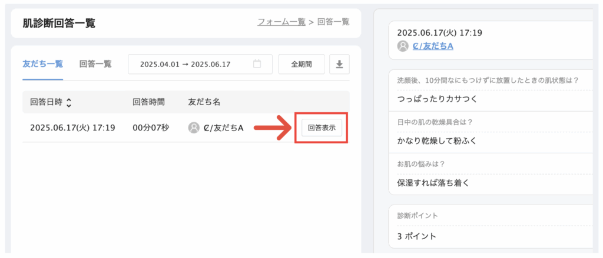Viewport: 603px width, 258px height.
Task: Click the 2025.06.17(火) 17:19 detail timestamp
Action: click(x=439, y=33)
